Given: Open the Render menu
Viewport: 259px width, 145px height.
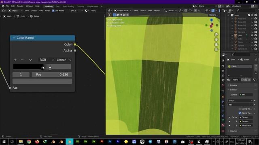Looking at the screenshot, I should pos(20,6).
